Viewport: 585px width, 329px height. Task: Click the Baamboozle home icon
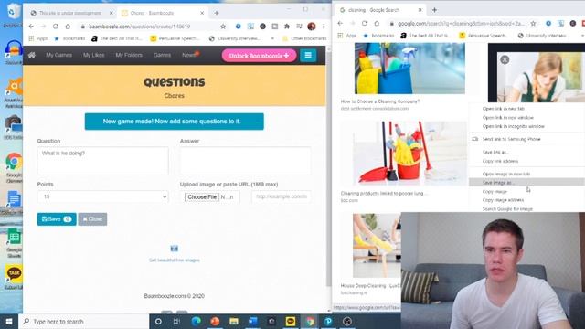click(32, 55)
